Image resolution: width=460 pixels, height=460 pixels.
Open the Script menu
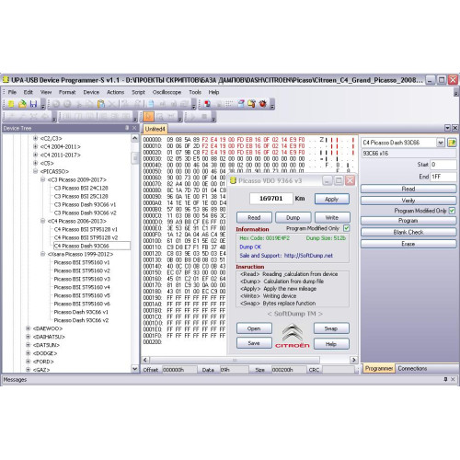click(138, 92)
